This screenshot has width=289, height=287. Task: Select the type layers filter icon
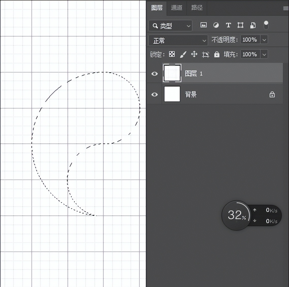[228, 25]
